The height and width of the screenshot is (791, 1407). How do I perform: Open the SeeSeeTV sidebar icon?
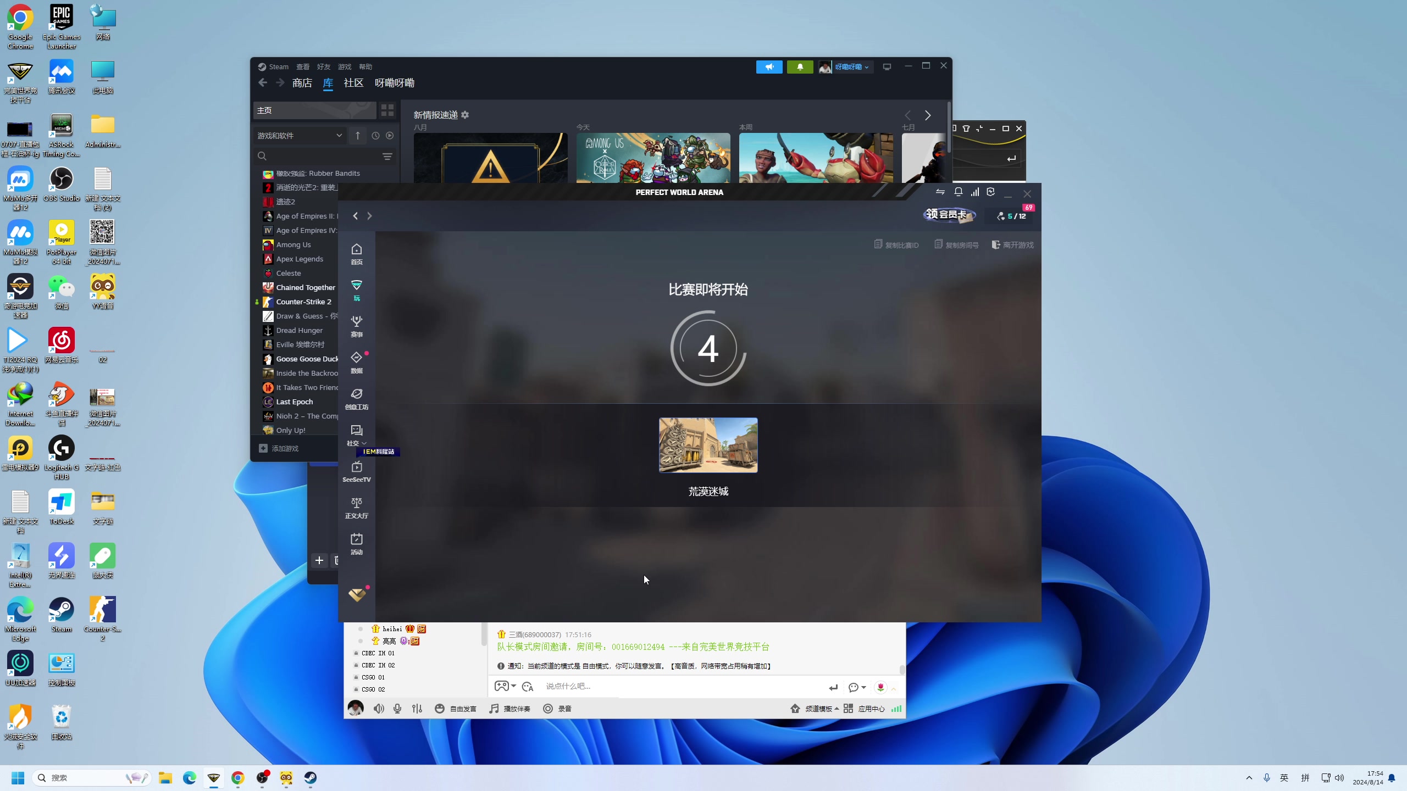pos(357,472)
